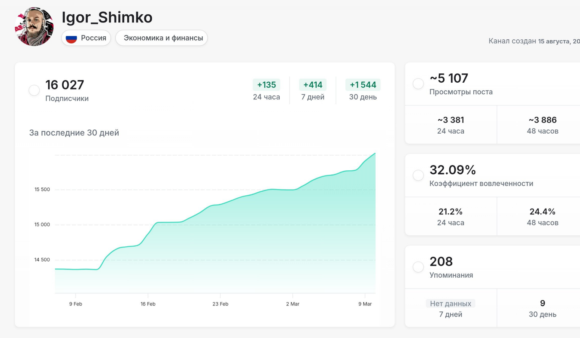Open the Россия country selector
The image size is (580, 338).
tap(86, 37)
